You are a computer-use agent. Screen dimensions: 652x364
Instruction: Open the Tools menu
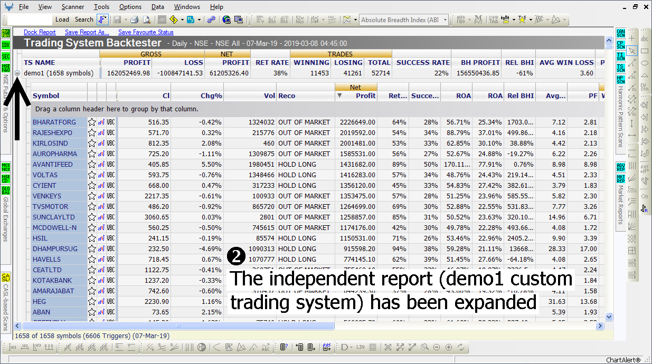click(x=102, y=7)
